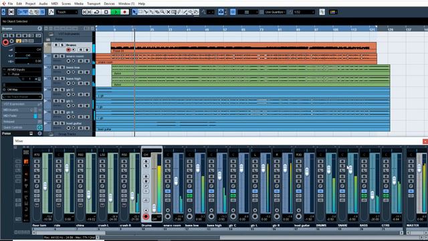Screen dimensions: 428x241
Task: Move the floor tom channel fader in the mixer
Action: pos(45,186)
